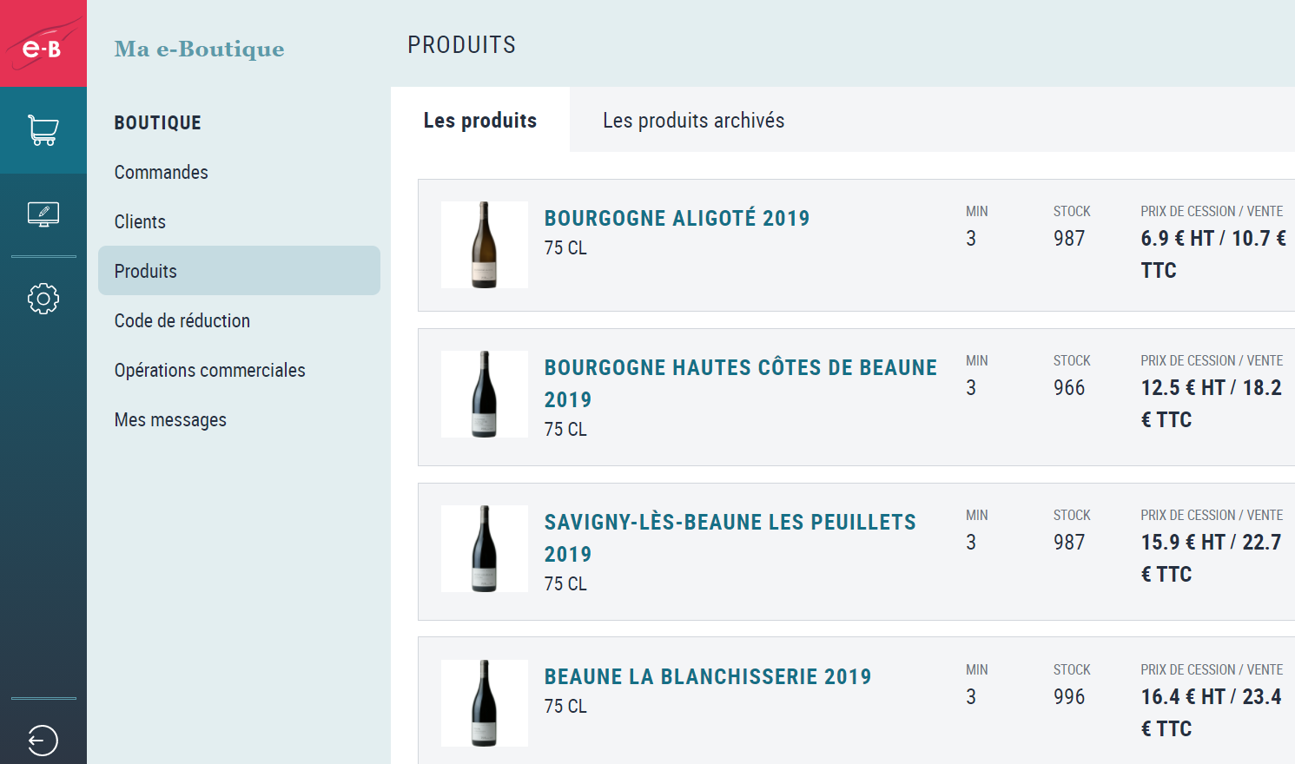Screen dimensions: 1295x764
Task: Click 75 CL under Beaune La Blanchisserie
Action: (x=565, y=707)
